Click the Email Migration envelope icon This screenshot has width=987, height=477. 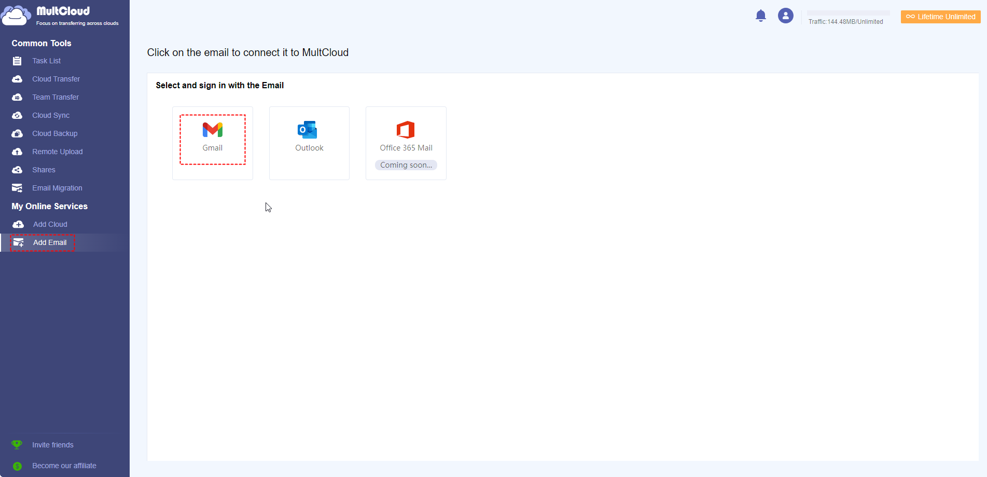pyautogui.click(x=17, y=188)
